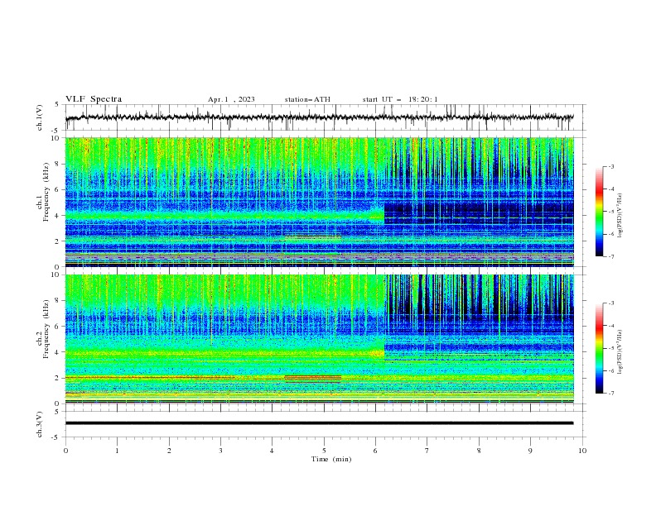Click time axis tick label "6"
The image size is (656, 506).
click(376, 451)
